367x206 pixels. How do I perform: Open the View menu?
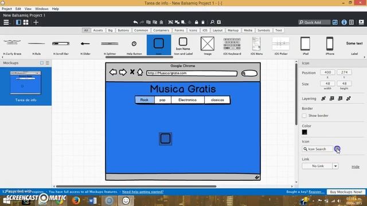click(x=28, y=9)
